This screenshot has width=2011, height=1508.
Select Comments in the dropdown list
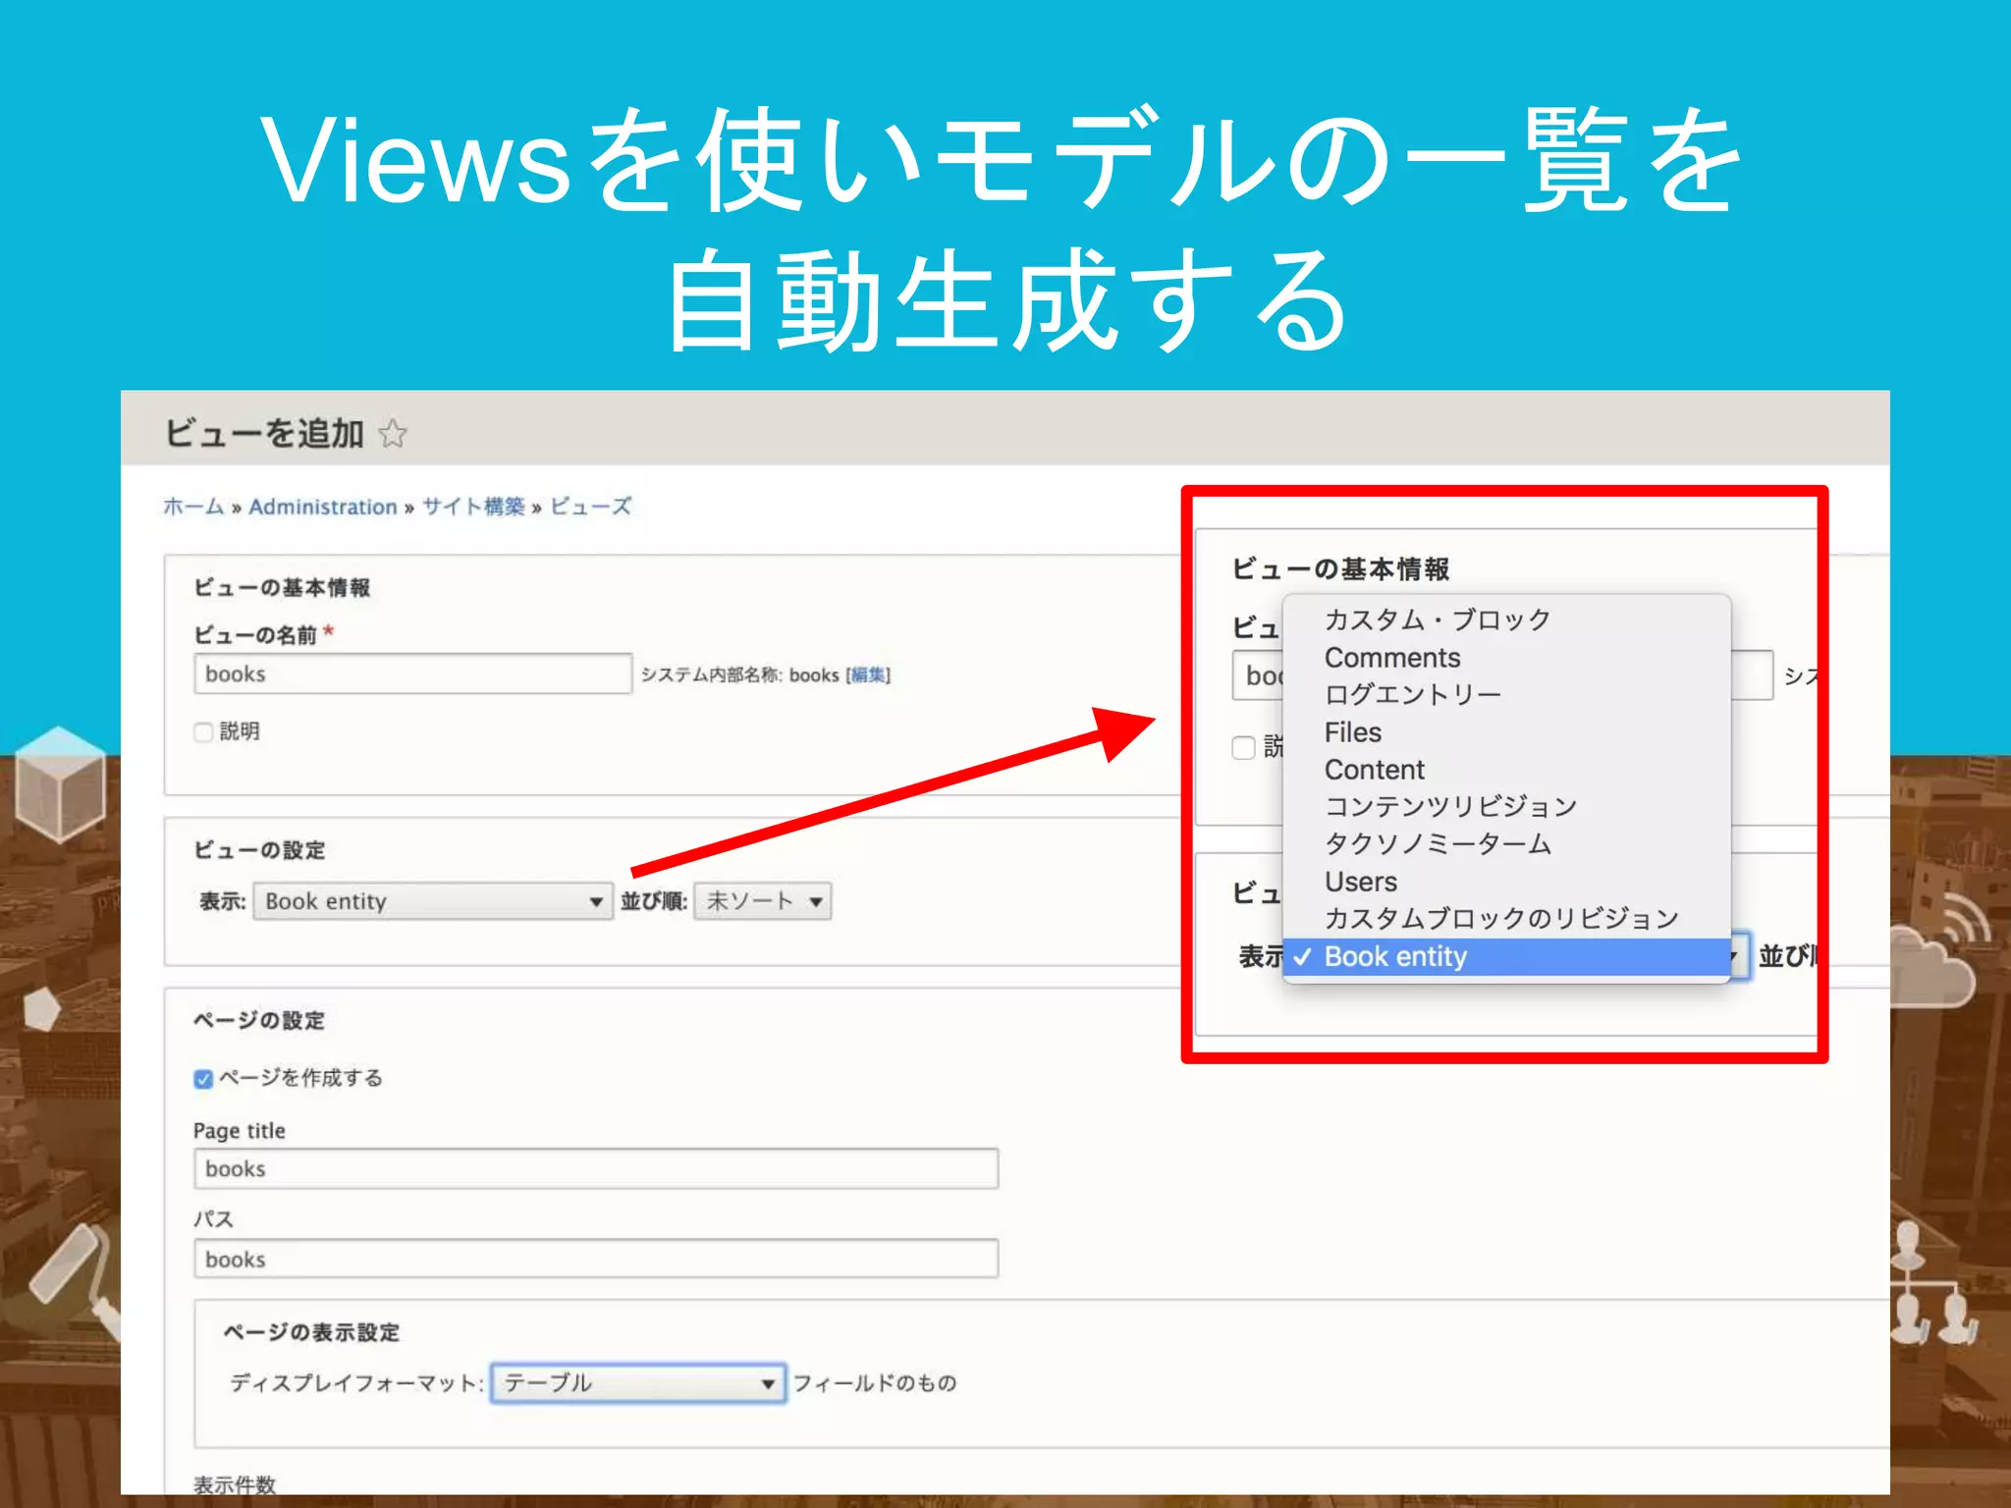click(1506, 658)
